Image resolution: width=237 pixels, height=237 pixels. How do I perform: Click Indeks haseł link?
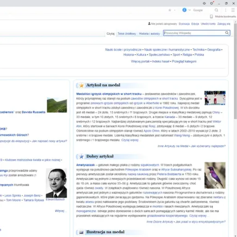pos(161,62)
